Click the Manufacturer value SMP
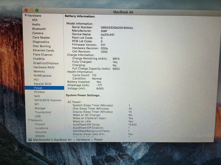 (x=104, y=31)
